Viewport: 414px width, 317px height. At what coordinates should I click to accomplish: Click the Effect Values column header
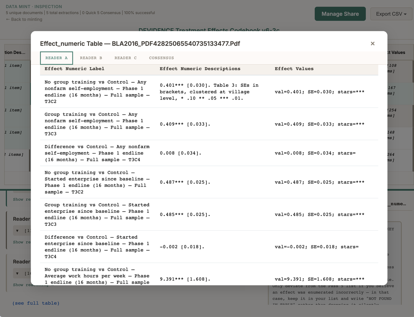point(294,69)
